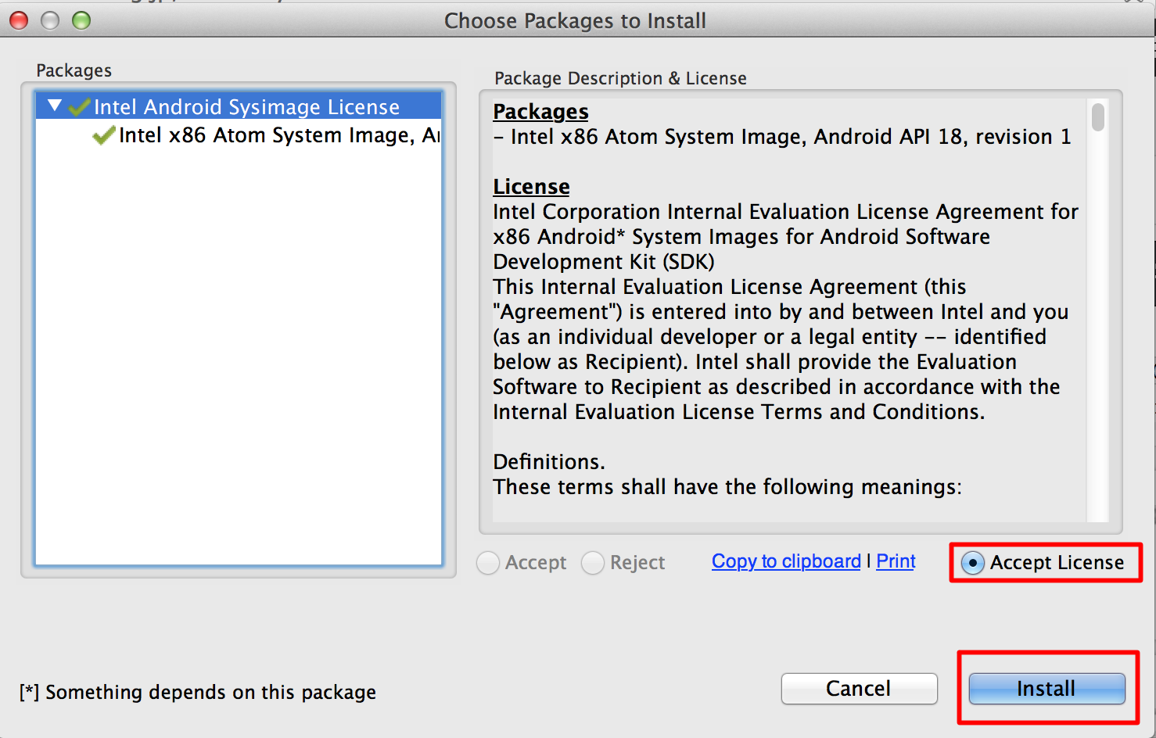Copy license text via Copy to clipboard

786,561
